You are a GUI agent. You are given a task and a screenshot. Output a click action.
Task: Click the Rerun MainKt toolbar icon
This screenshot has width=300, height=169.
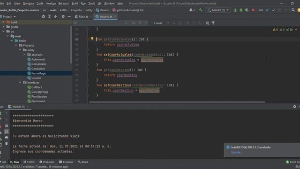235,10
